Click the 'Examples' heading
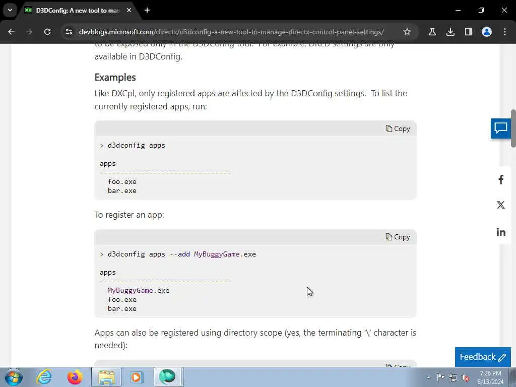Image resolution: width=516 pixels, height=387 pixels. pyautogui.click(x=115, y=77)
